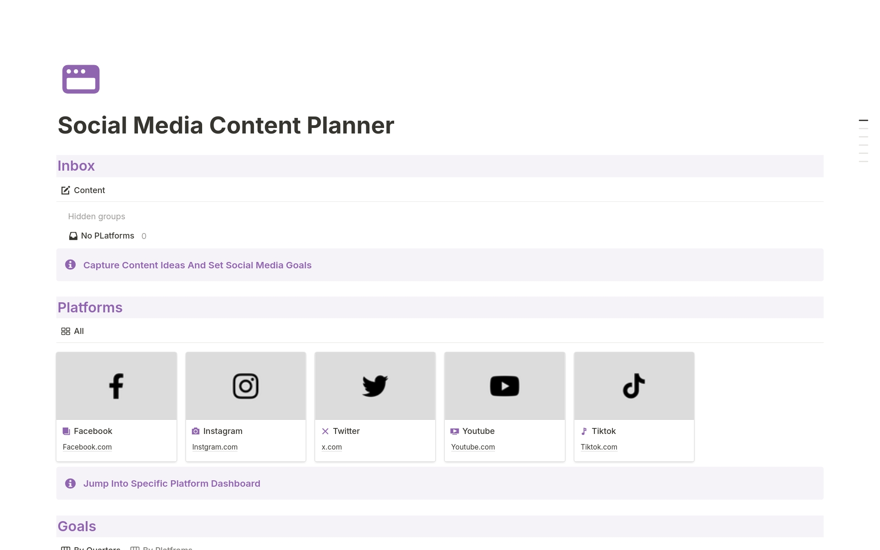Click Capture Content Ideas And Set Goals text

click(197, 265)
